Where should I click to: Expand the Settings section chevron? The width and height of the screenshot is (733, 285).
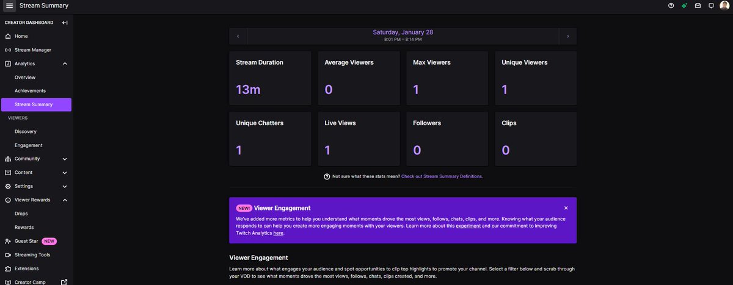click(65, 186)
